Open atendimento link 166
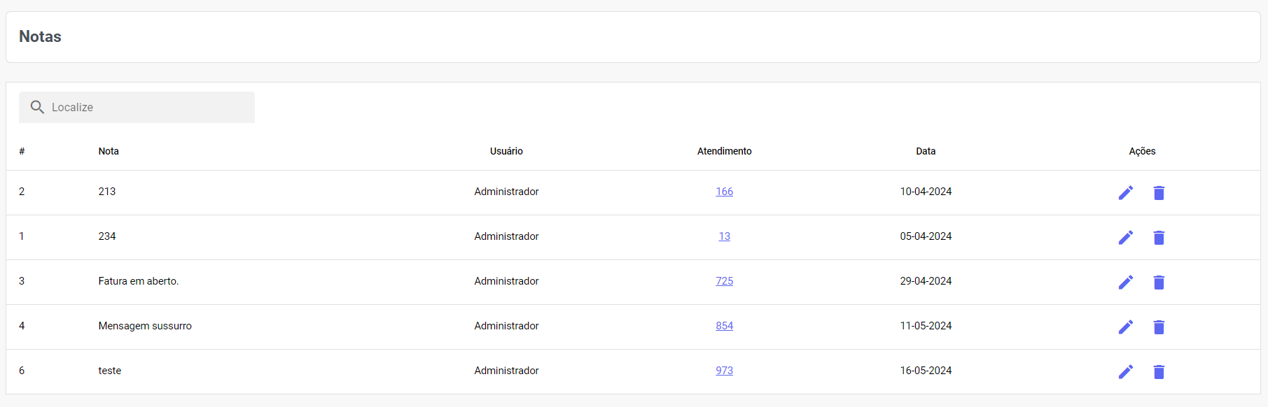The height and width of the screenshot is (407, 1268). [724, 192]
